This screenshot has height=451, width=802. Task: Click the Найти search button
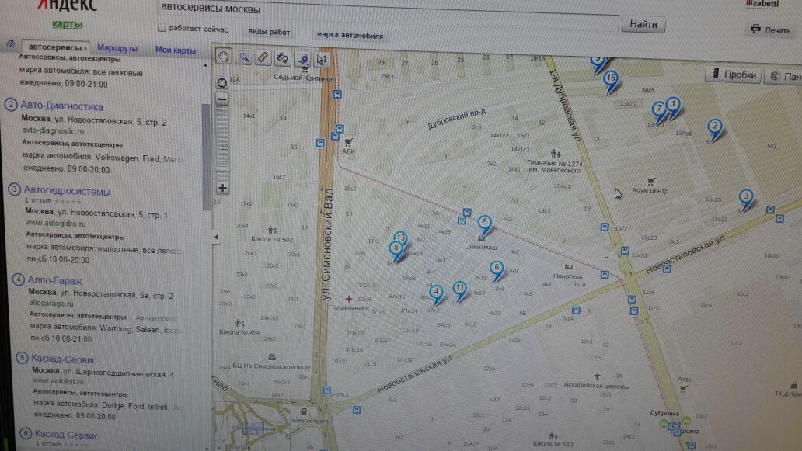coord(643,24)
